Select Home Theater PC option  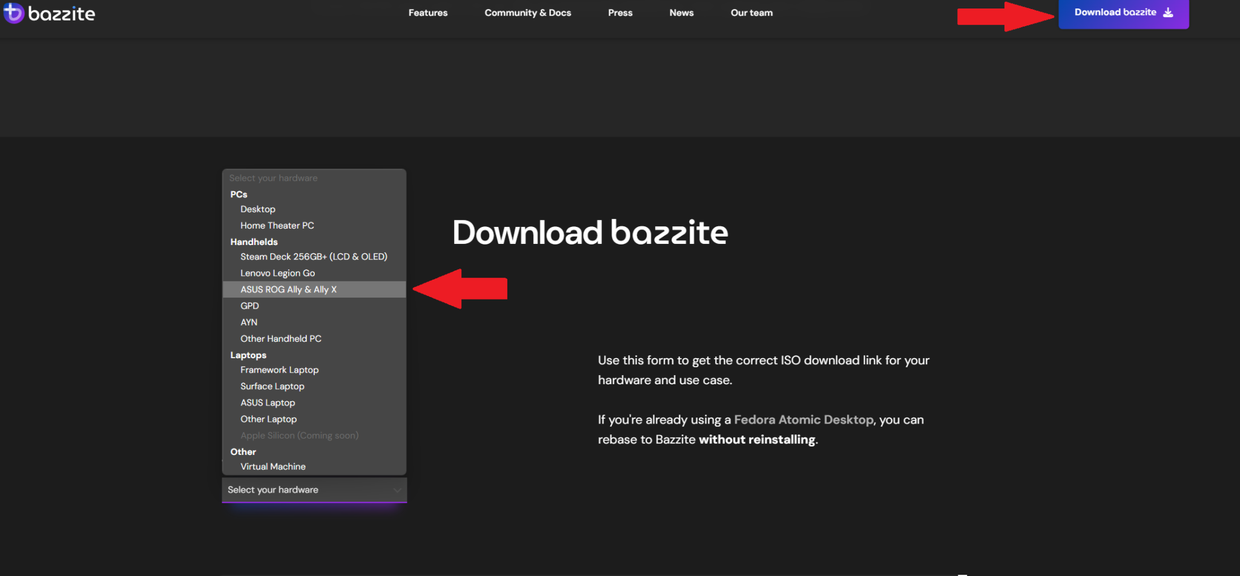coord(277,226)
